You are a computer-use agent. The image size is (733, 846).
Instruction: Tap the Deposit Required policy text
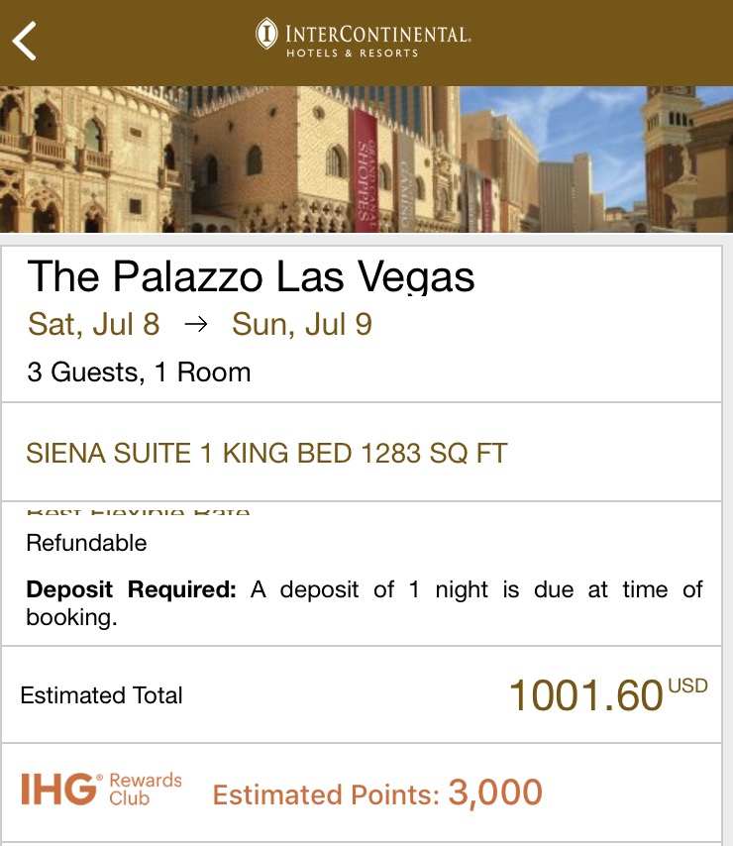[364, 604]
